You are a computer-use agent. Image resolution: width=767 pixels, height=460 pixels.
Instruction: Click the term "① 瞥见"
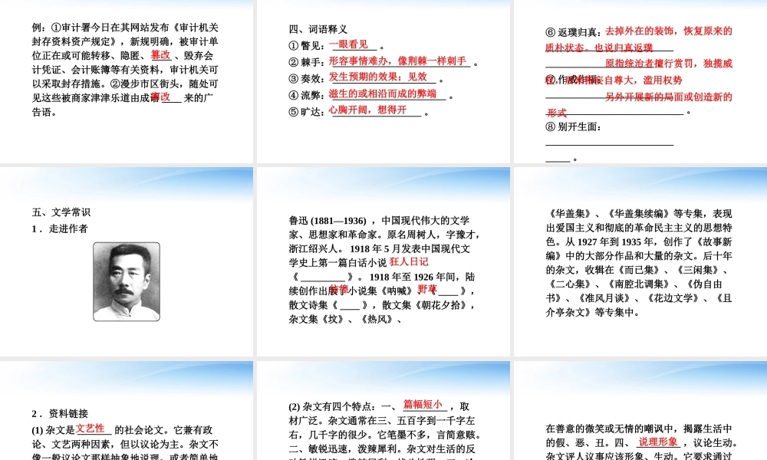click(306, 45)
